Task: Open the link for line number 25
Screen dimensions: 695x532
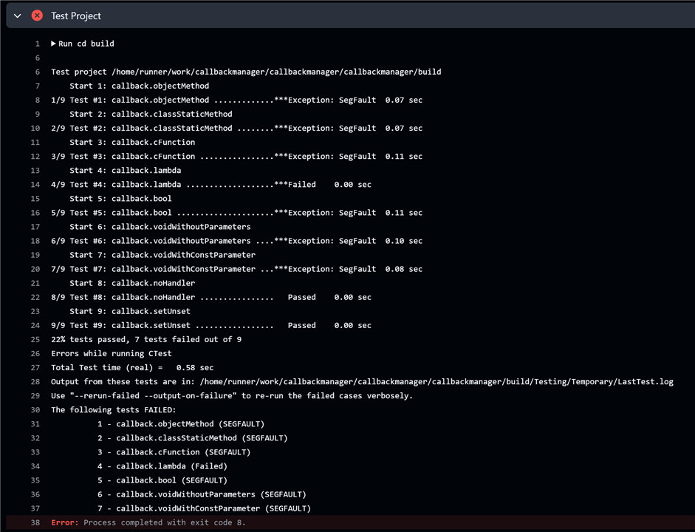Action: tap(35, 340)
